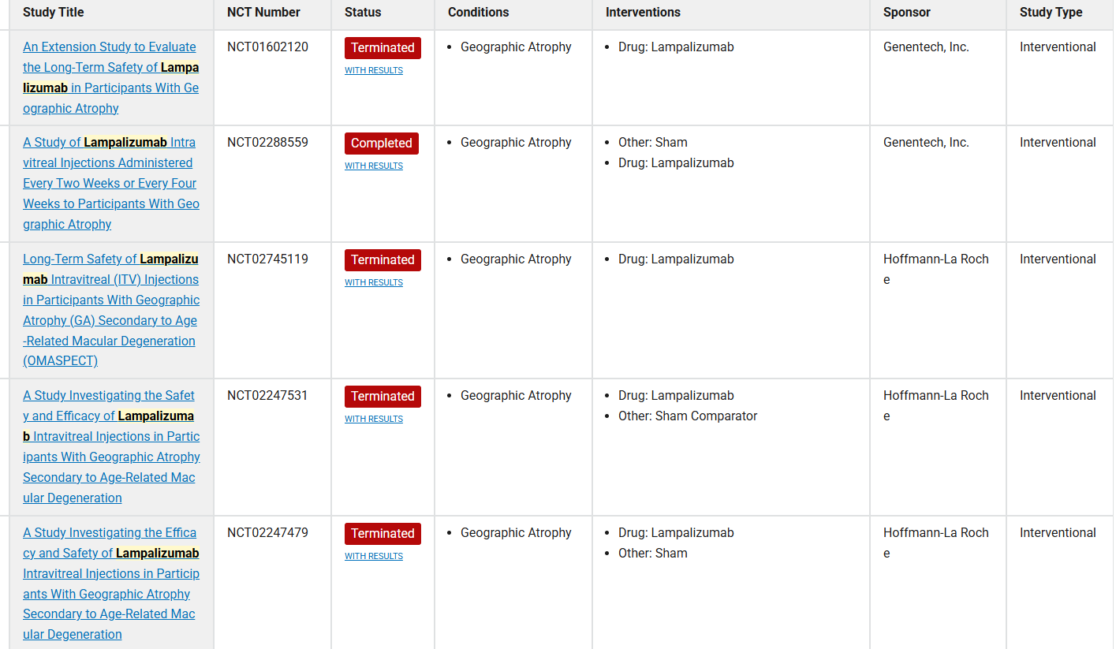Click the red Completed status badge
This screenshot has height=649, width=1116.
coord(382,144)
